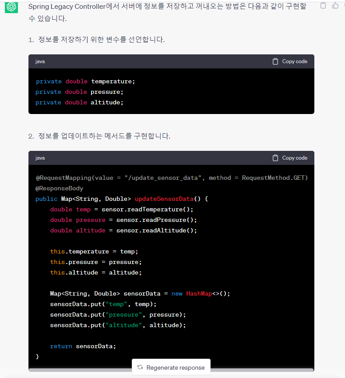Viewport: 345px width, 378px height.
Task: Click the updateSensorData method name
Action: (x=164, y=199)
